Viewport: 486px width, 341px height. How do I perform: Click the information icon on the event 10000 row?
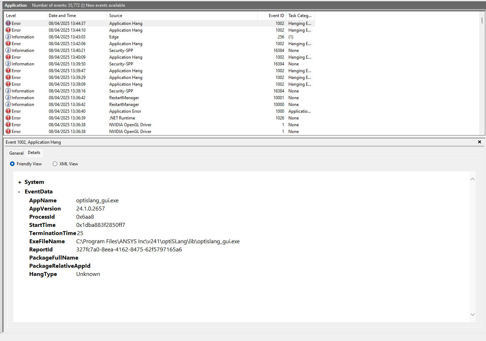[x=8, y=104]
